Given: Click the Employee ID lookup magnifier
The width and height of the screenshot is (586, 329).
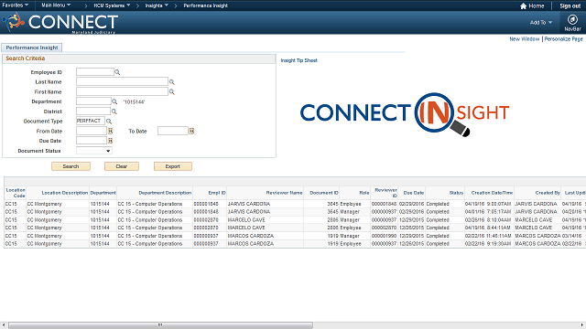Looking at the screenshot, I should (x=117, y=72).
